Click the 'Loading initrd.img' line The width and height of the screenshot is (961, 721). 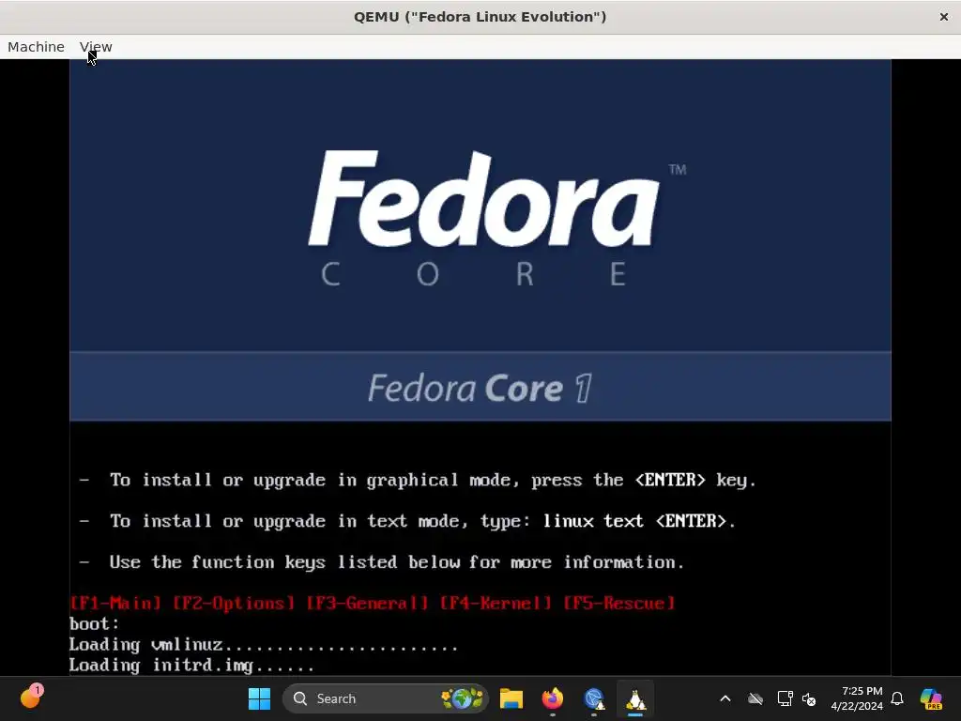point(191,666)
